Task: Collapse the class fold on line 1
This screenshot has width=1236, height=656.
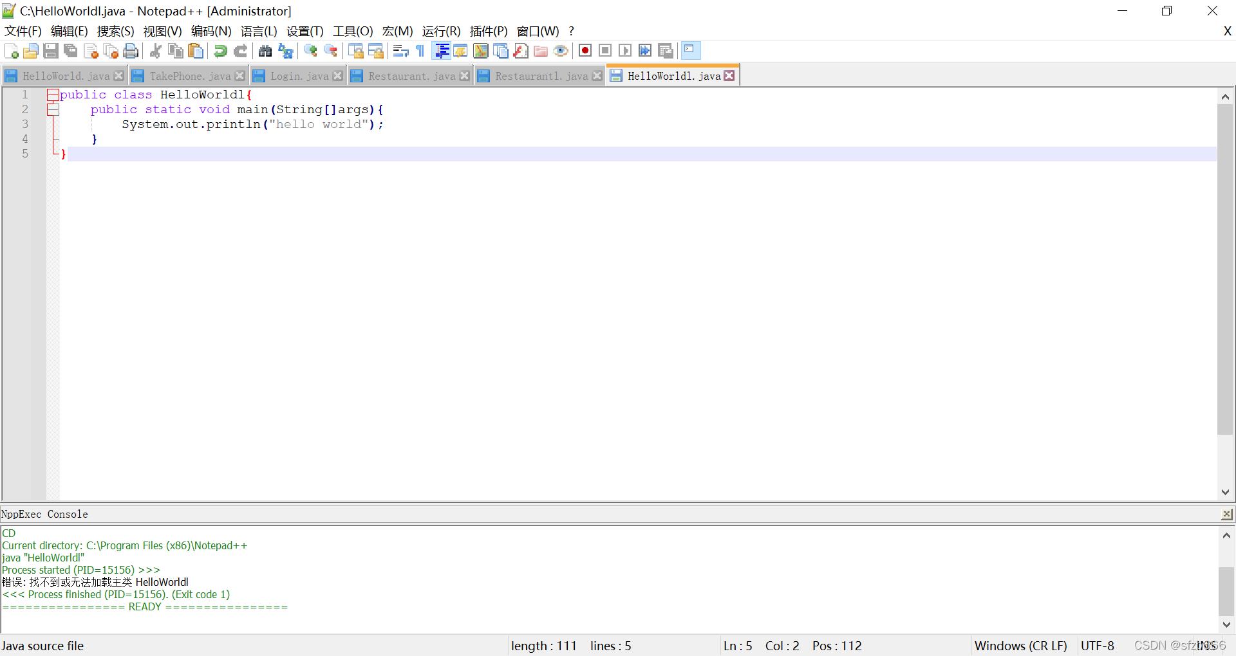Action: (x=53, y=95)
